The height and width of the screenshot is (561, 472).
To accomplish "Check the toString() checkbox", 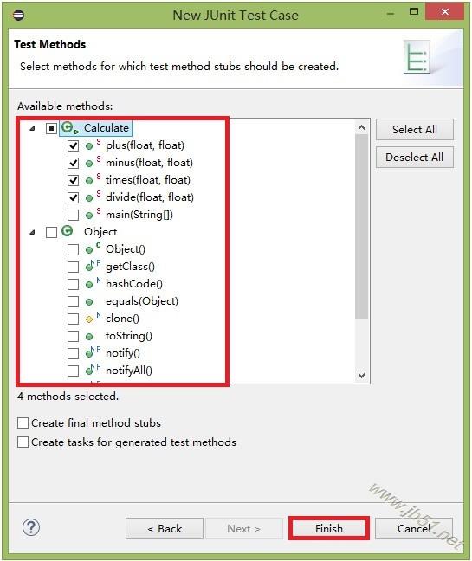I will pyautogui.click(x=73, y=336).
